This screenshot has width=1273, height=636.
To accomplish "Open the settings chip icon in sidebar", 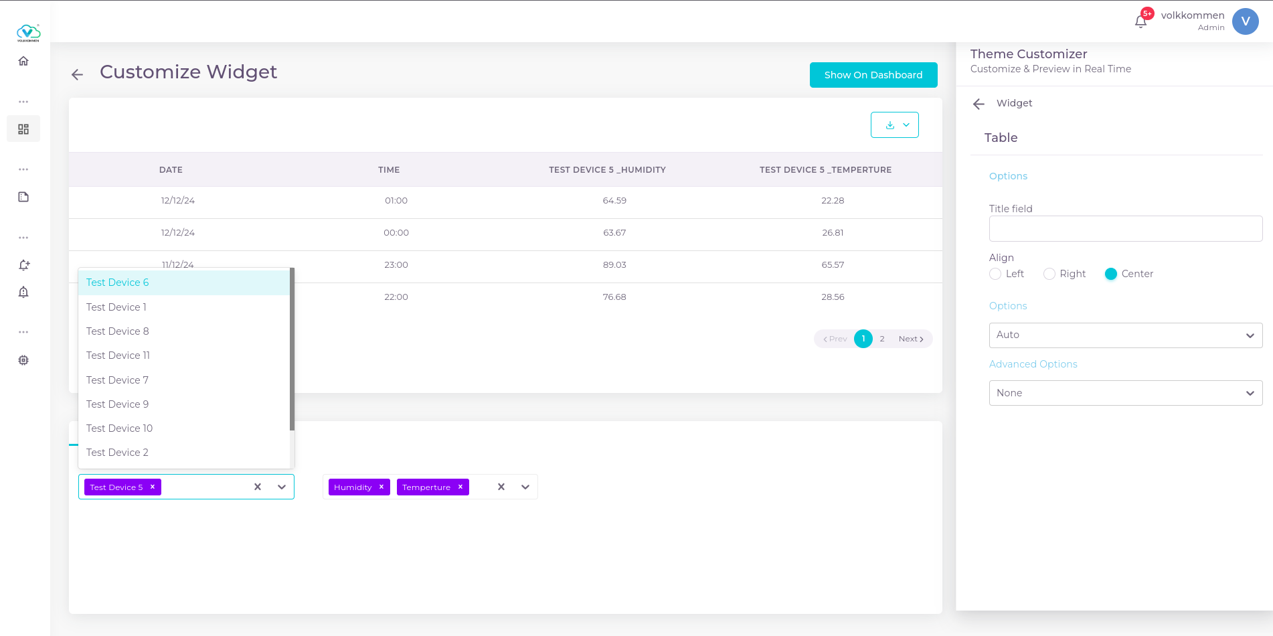I will pos(23,360).
